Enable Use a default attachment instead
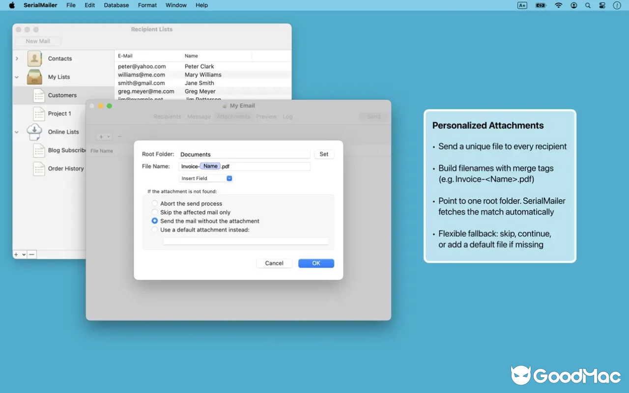 154,229
